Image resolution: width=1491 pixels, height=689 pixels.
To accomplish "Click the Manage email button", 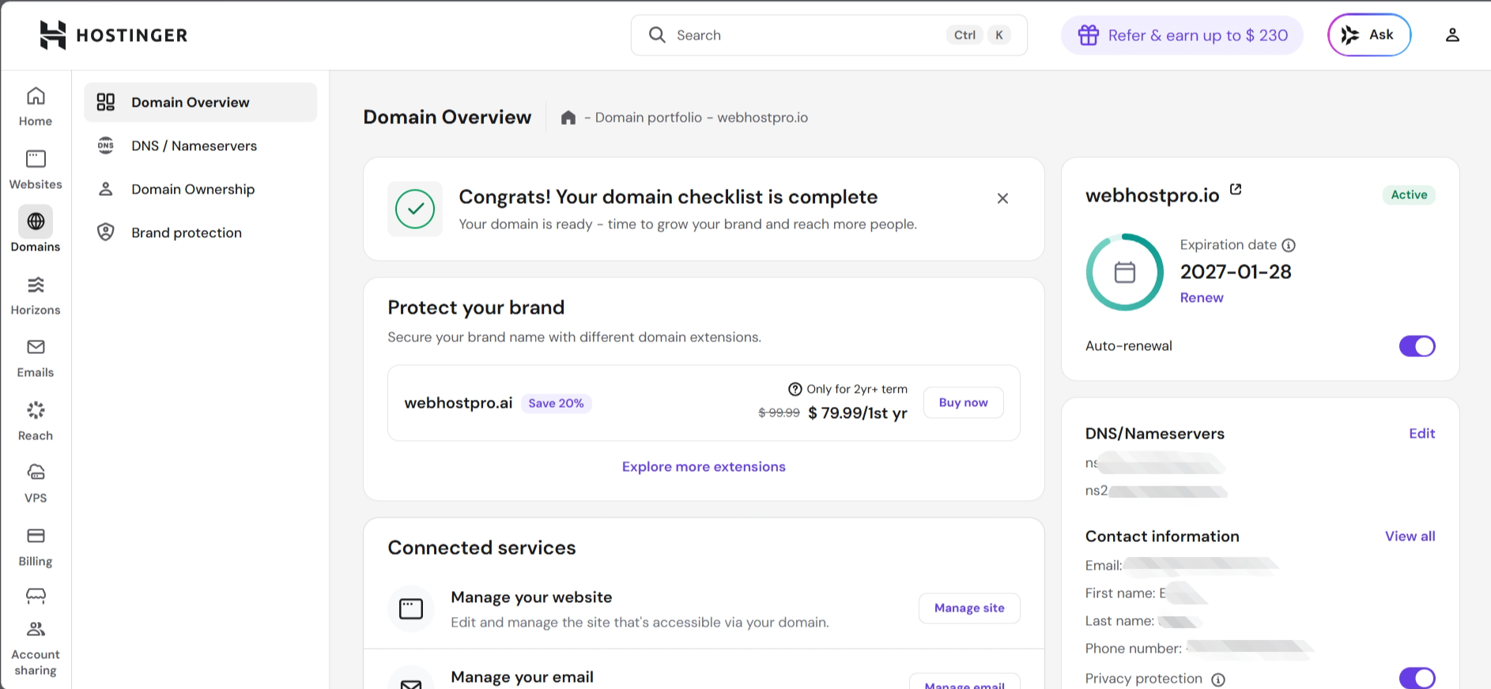I will (964, 683).
